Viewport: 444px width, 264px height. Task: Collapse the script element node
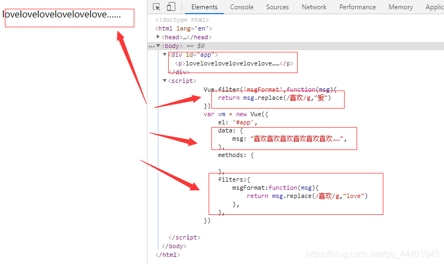coord(164,81)
